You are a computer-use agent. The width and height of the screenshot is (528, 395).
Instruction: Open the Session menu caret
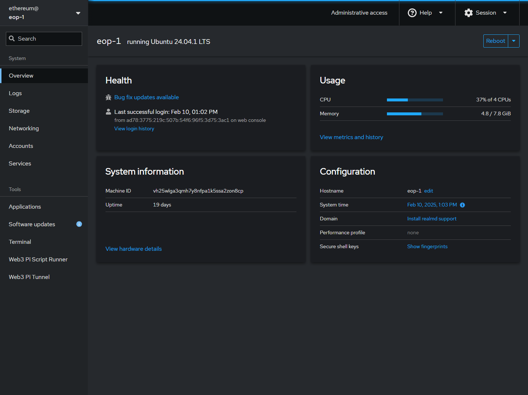tap(505, 13)
